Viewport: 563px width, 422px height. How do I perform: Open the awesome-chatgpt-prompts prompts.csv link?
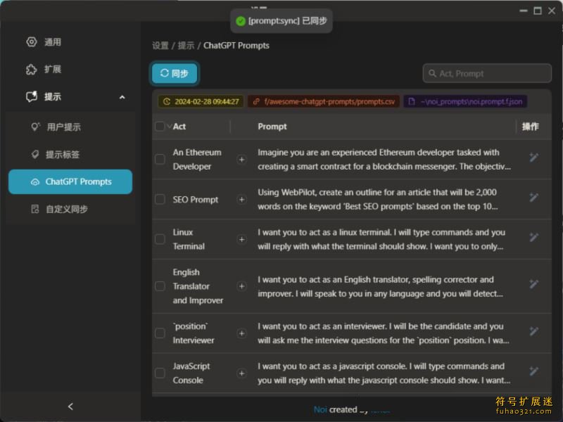tap(324, 101)
